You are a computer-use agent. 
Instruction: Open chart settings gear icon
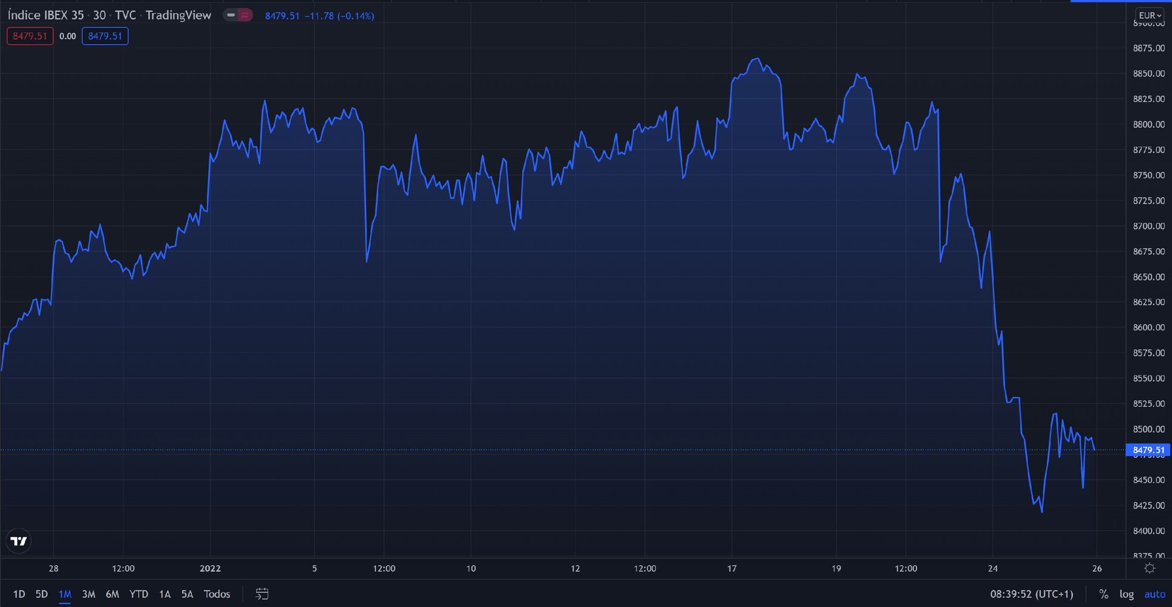point(1150,569)
